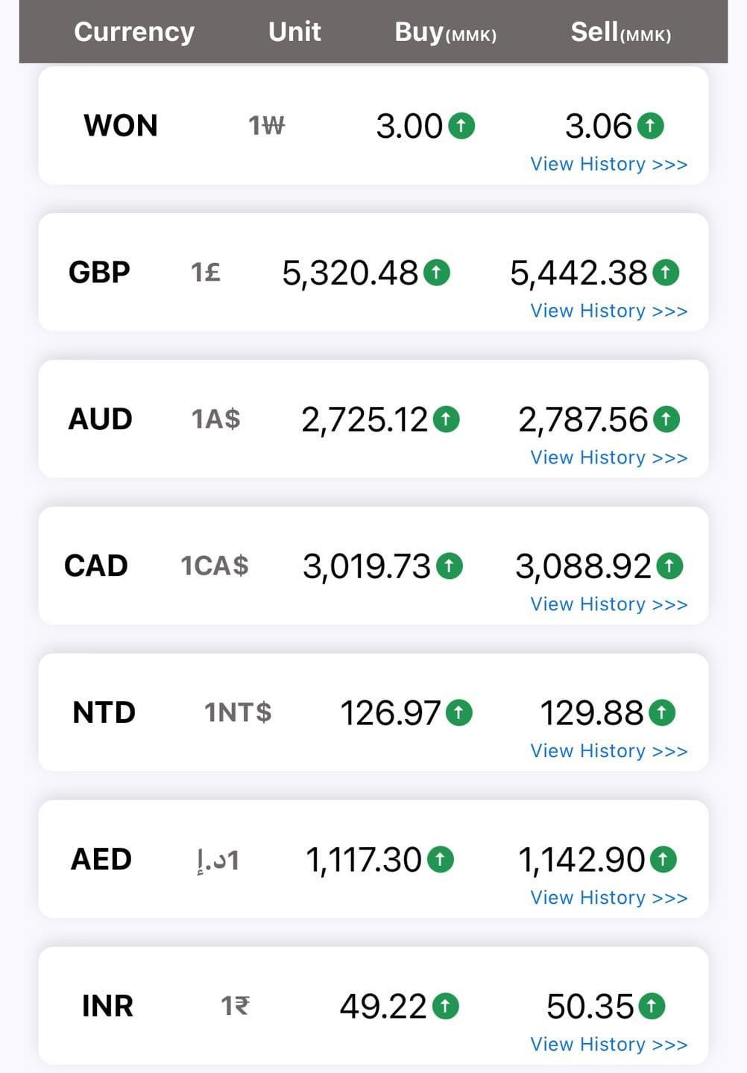Open View History for WON
Screen dimensions: 747x1073
608,164
